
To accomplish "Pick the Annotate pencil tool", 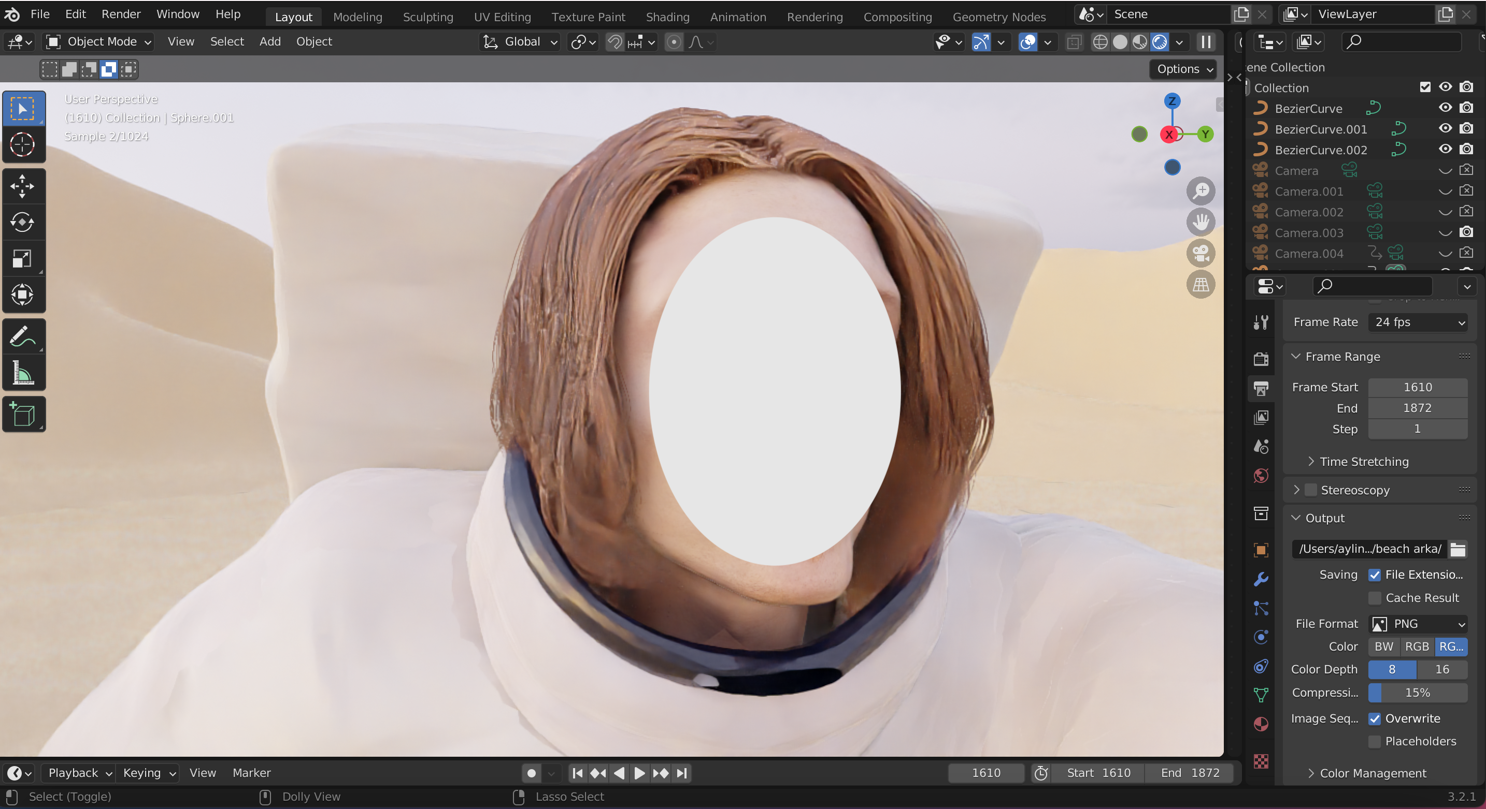I will click(x=23, y=336).
